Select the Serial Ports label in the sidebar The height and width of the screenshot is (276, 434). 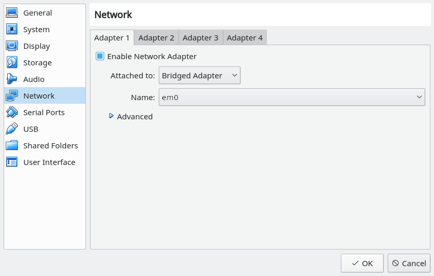[44, 113]
